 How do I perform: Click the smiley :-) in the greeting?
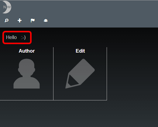point(23,37)
